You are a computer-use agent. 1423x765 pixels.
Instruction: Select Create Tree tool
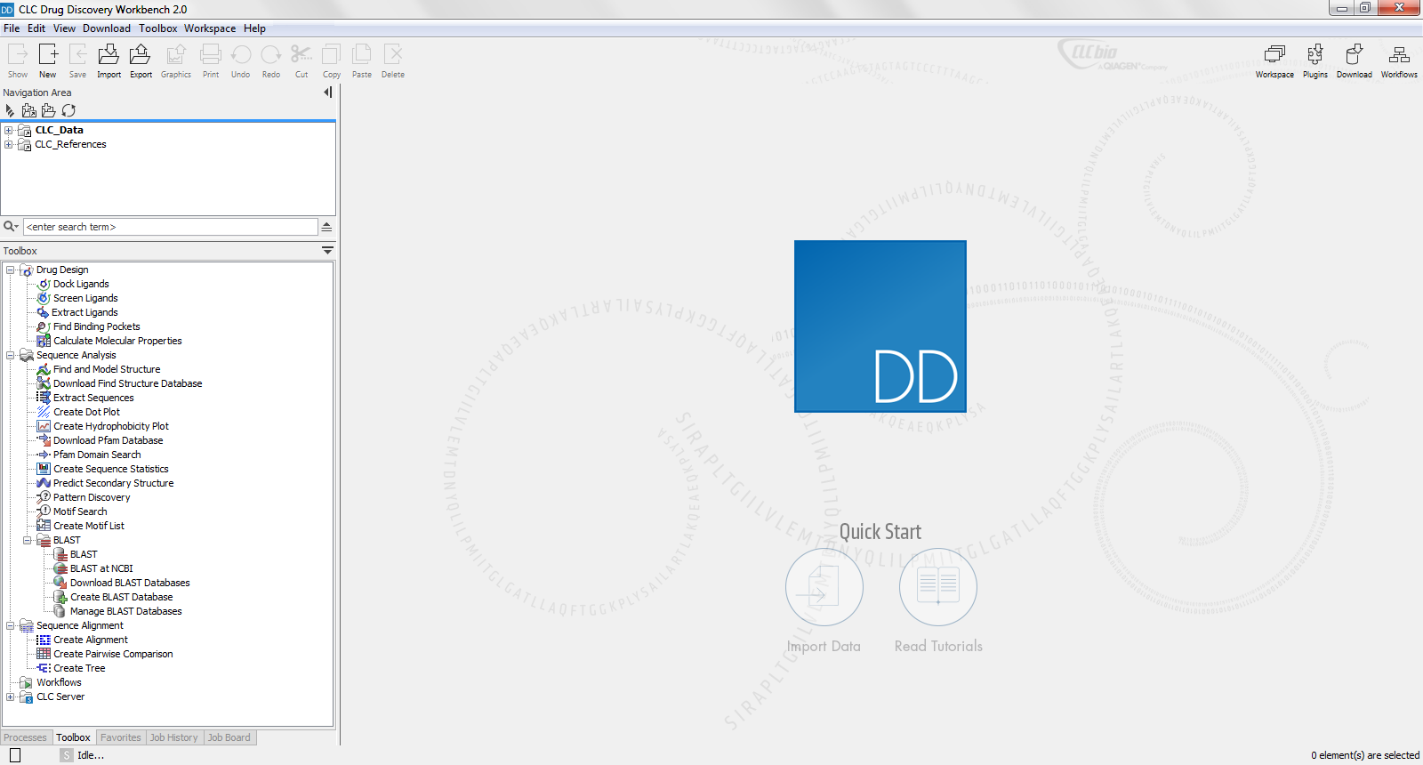click(x=79, y=668)
